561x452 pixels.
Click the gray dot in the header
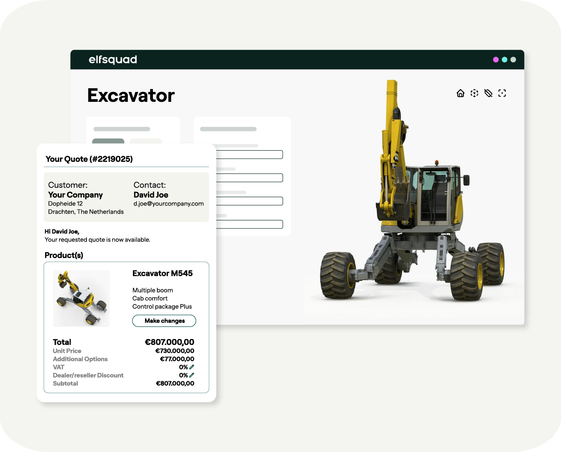point(513,60)
